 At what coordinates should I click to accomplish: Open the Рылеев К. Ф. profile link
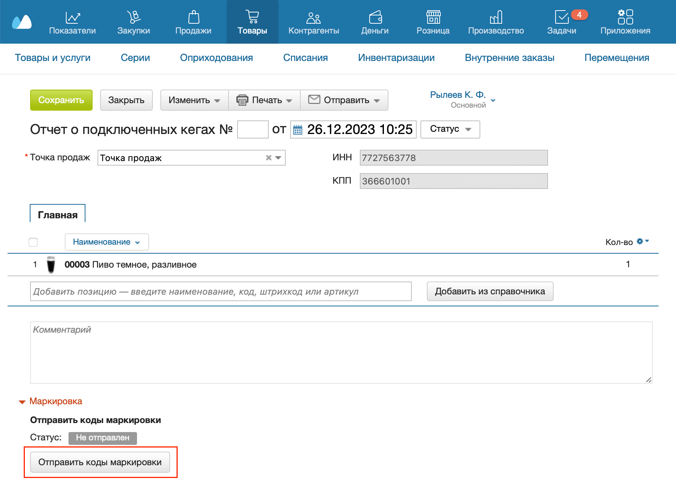[x=458, y=94]
